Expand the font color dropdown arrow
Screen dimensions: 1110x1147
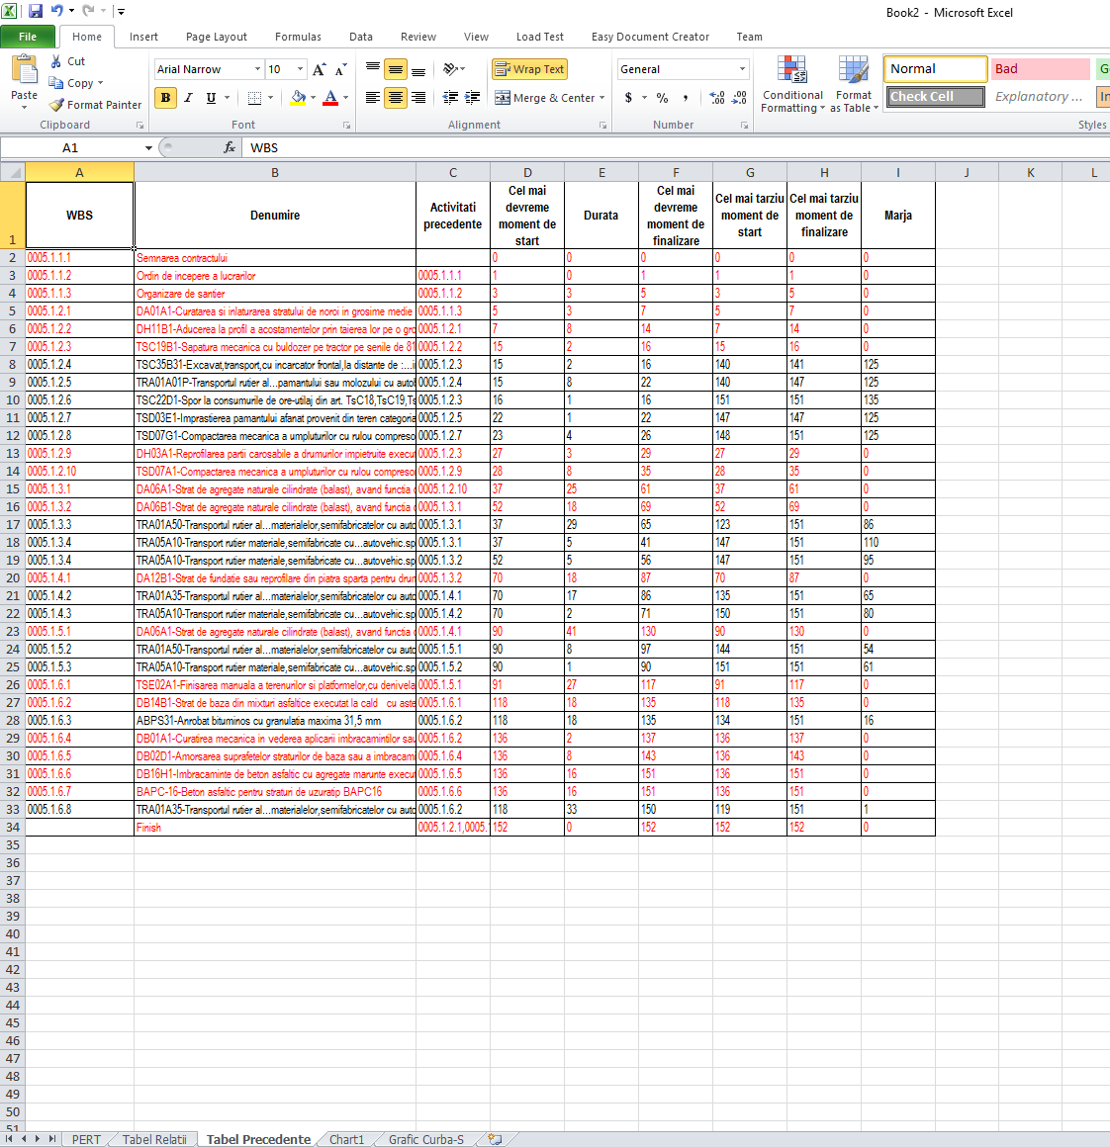click(346, 97)
